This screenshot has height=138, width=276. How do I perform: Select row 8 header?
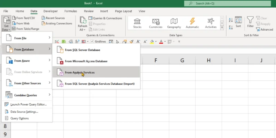(5, 126)
